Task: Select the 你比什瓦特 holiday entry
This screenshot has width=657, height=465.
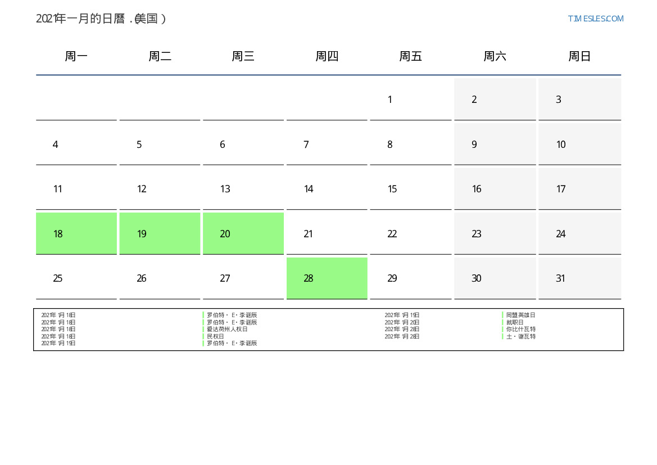Action: coord(520,329)
